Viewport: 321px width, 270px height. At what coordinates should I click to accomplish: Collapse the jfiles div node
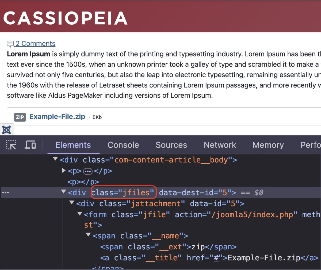(63, 192)
